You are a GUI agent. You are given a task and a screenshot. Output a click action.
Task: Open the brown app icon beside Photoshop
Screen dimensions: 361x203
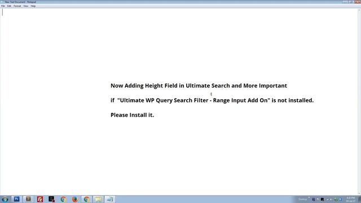(28, 199)
